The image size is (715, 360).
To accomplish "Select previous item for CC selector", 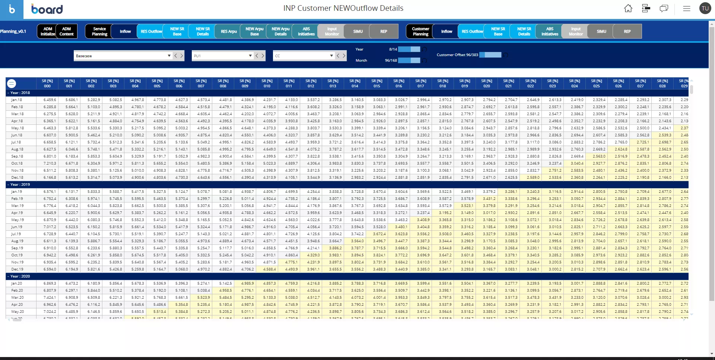I will [338, 56].
